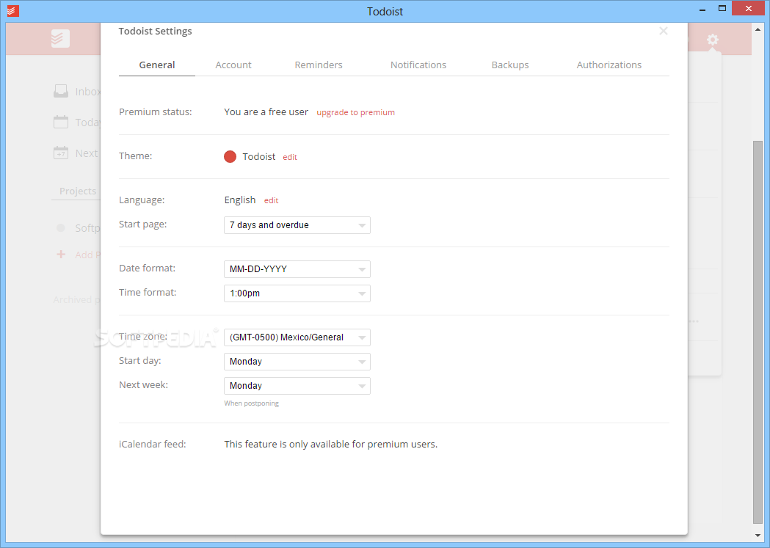Screen dimensions: 770x548
Task: Open the Date format MM-DD-YYYY dropdown
Action: point(297,268)
